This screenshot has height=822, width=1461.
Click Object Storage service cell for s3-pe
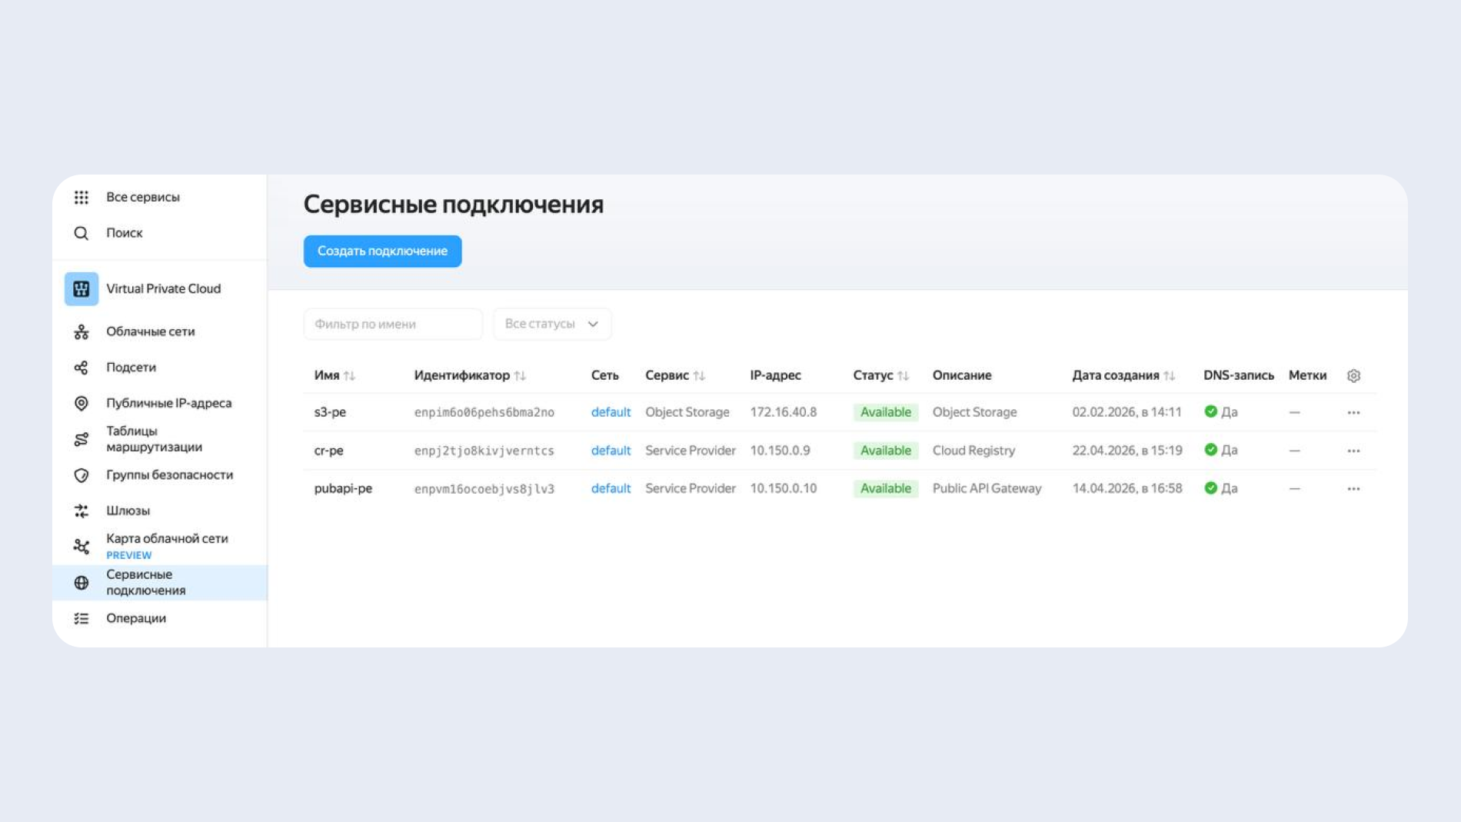click(x=687, y=412)
